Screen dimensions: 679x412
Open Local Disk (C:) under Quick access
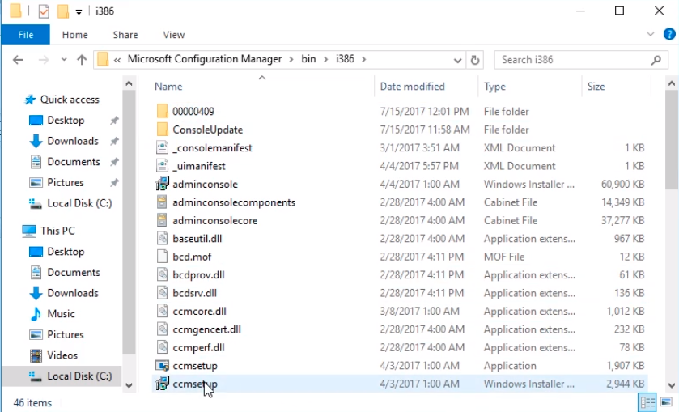(x=79, y=204)
